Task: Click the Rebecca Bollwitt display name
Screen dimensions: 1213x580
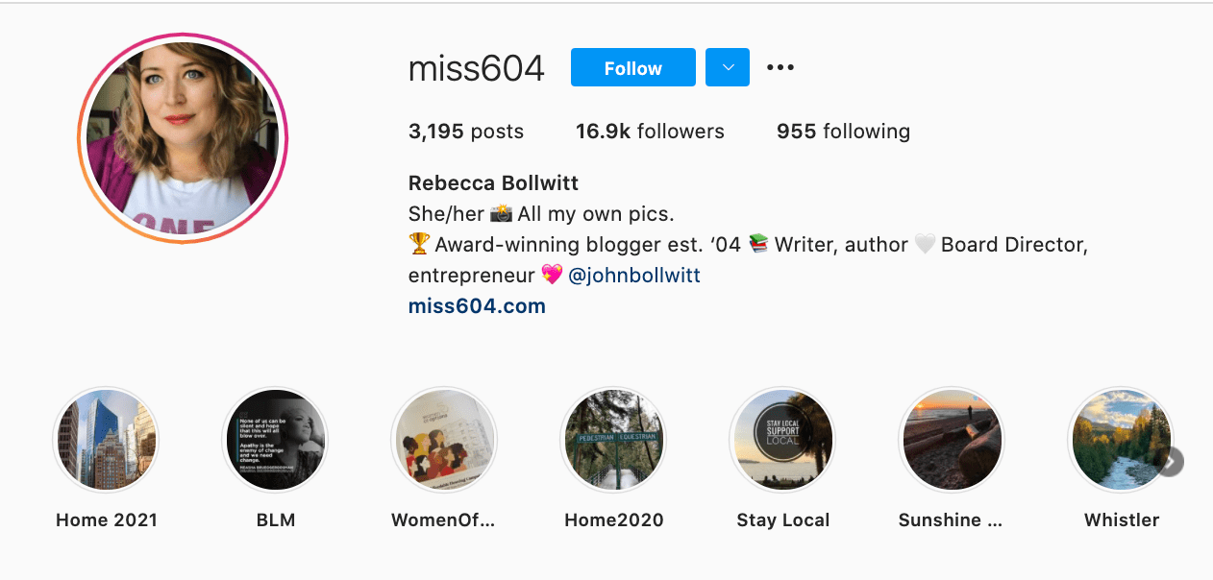Action: [494, 183]
